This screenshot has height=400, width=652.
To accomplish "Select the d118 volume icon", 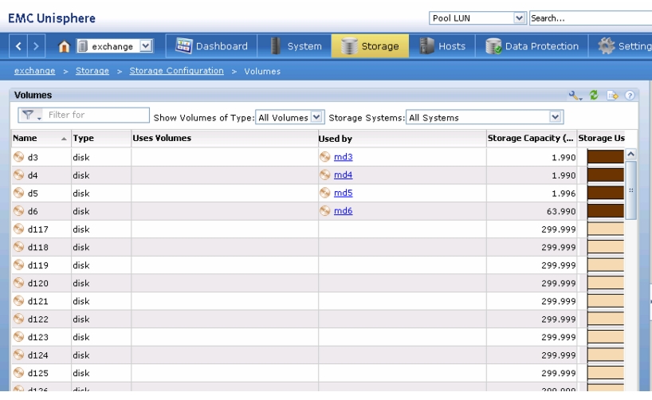I will pyautogui.click(x=18, y=246).
